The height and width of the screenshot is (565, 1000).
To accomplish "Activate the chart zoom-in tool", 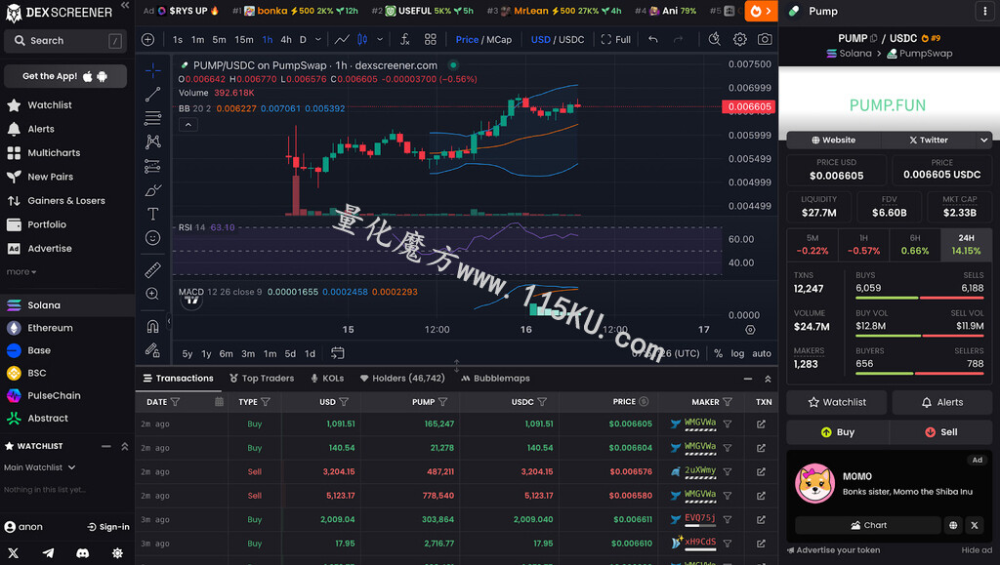I will 152,294.
